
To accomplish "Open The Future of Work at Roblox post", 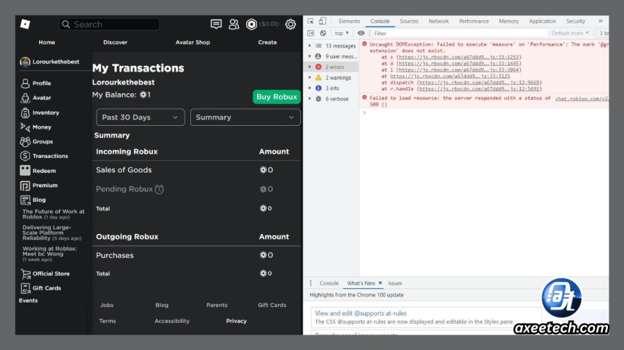I will coord(54,214).
